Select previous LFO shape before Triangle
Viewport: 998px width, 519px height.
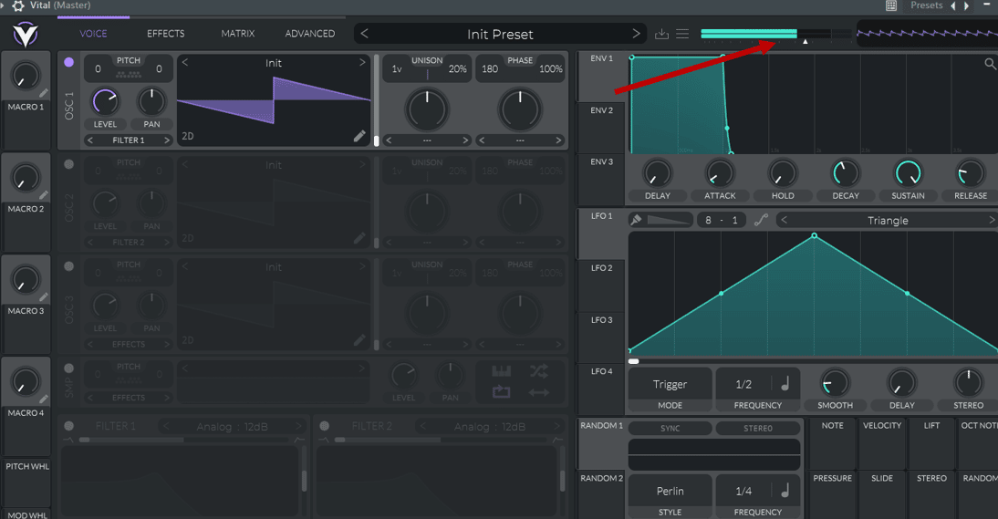[x=785, y=220]
